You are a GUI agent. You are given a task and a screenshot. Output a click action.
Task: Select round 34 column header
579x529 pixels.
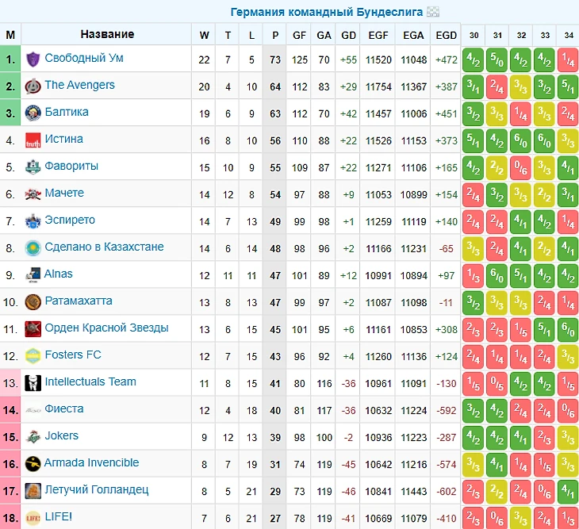[568, 35]
